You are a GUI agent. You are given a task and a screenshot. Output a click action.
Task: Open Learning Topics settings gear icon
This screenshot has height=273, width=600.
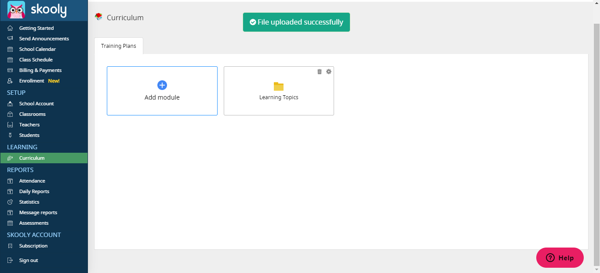(329, 72)
